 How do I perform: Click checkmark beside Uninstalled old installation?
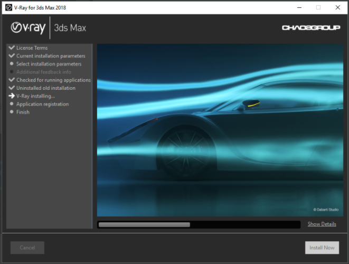[x=12, y=88]
